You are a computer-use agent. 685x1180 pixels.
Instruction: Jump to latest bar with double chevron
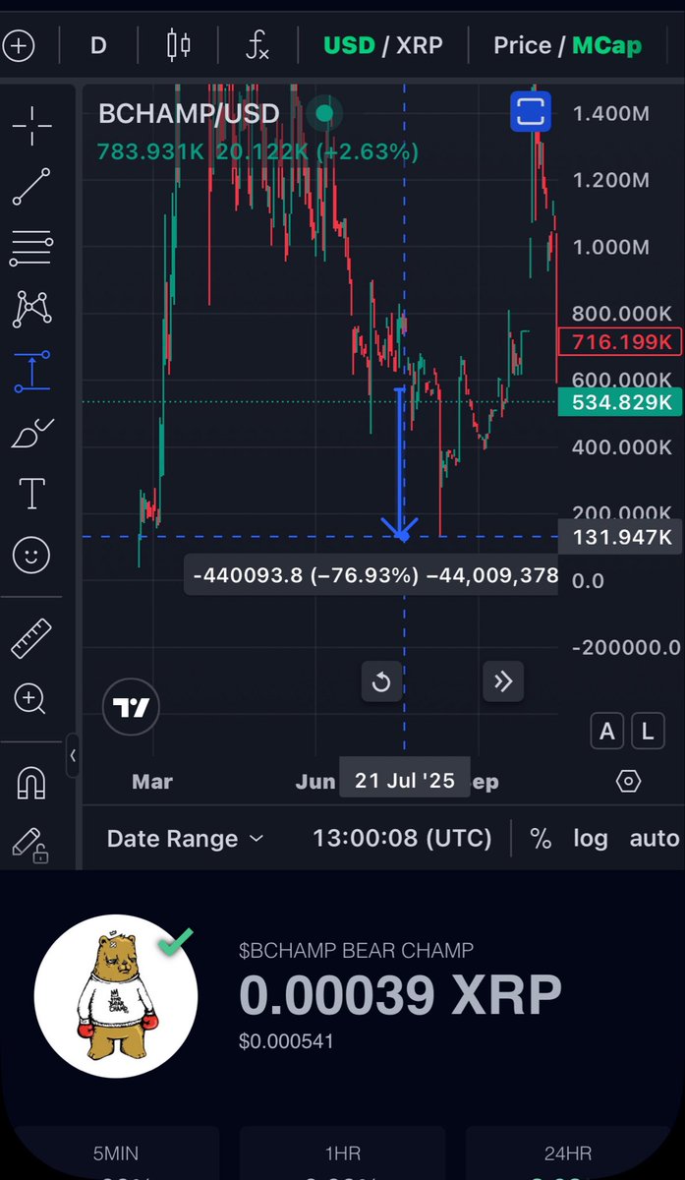[503, 681]
